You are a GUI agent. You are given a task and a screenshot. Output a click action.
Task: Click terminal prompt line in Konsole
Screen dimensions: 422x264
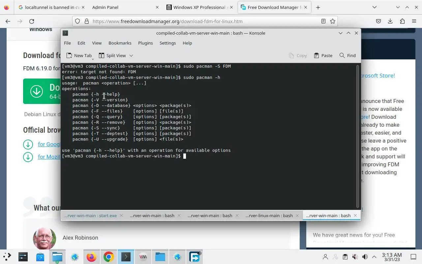pyautogui.click(x=124, y=156)
